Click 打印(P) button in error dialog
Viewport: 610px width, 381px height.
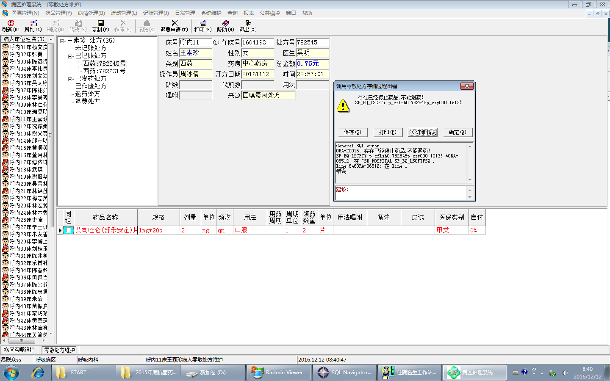pyautogui.click(x=388, y=132)
